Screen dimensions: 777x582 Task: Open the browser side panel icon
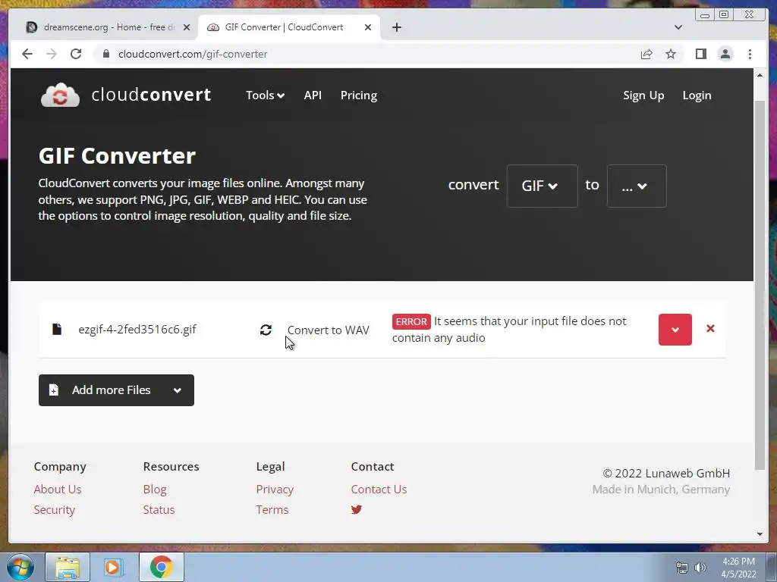[700, 54]
